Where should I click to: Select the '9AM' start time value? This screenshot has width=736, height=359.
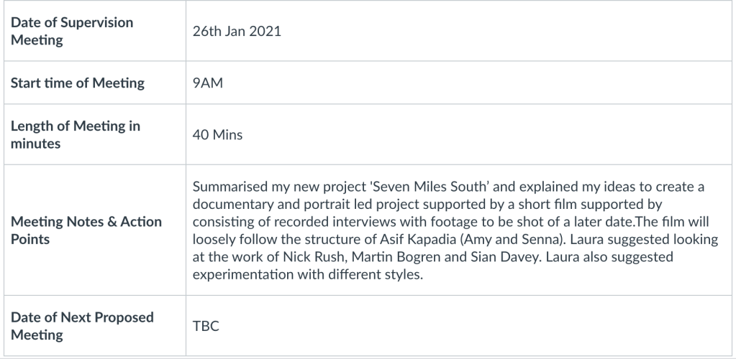click(x=208, y=83)
